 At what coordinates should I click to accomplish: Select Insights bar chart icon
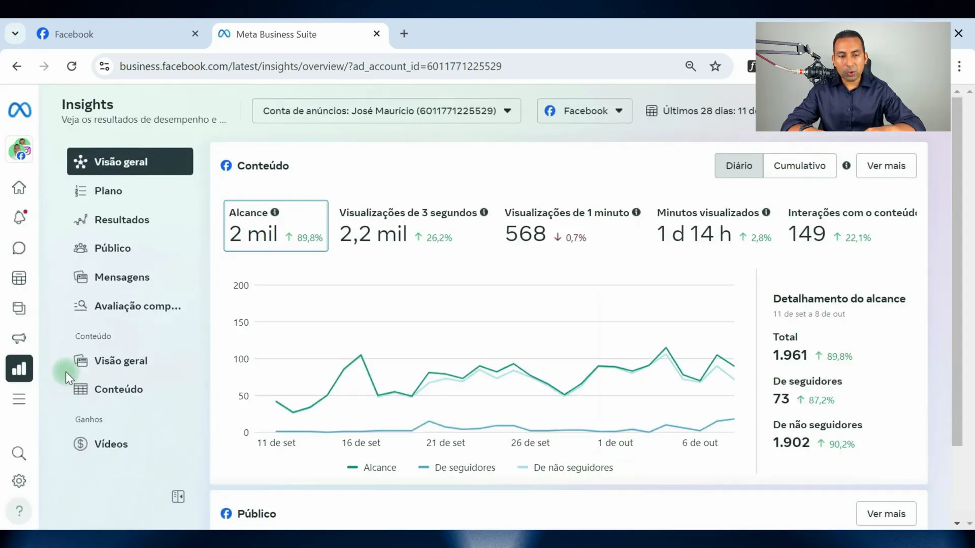tap(19, 368)
